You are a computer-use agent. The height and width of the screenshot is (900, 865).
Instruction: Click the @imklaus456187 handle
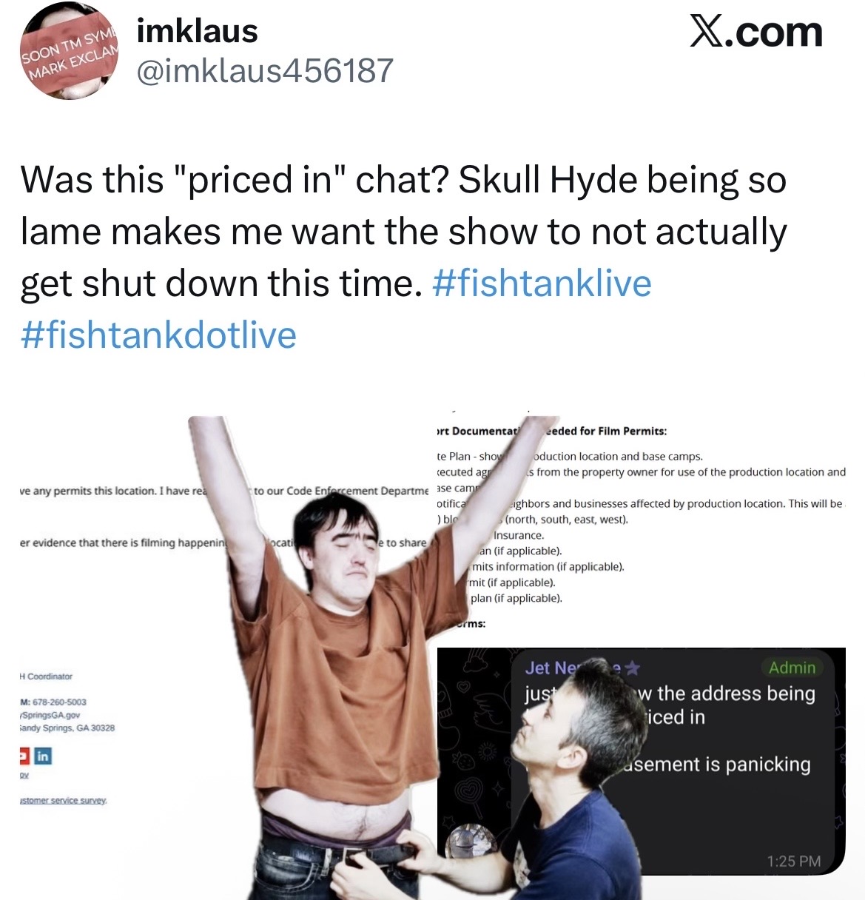265,71
